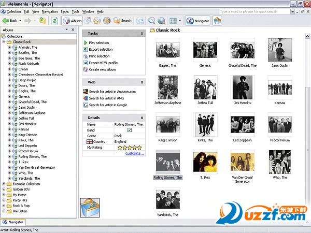Select the T. Rex thumbnail
The image size is (311, 233).
(x=205, y=162)
